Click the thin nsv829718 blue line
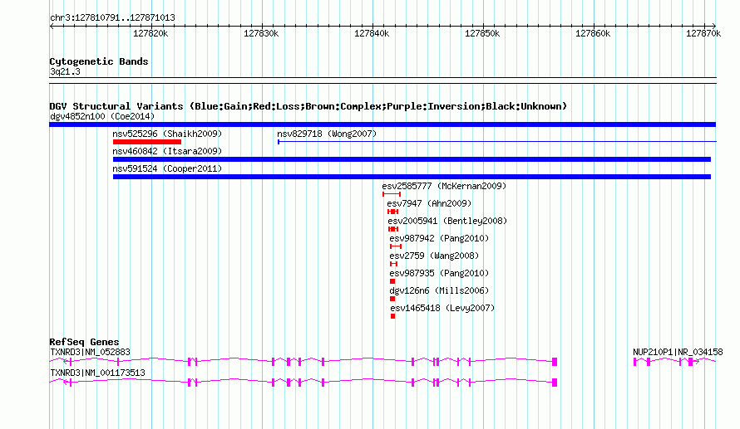The width and height of the screenshot is (740, 429). [x=497, y=142]
